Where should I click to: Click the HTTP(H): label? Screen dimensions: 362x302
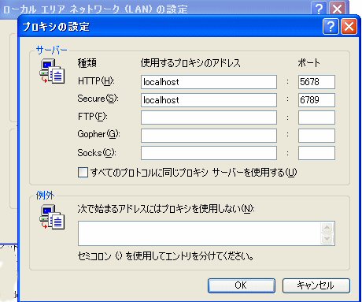[96, 81]
